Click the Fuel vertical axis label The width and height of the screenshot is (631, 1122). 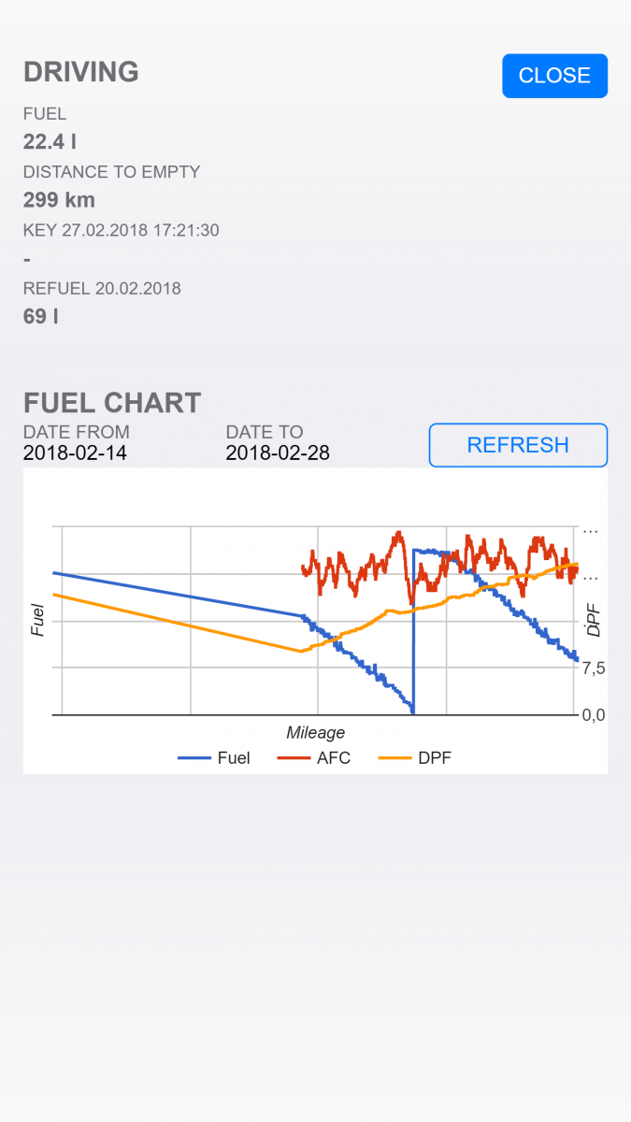click(37, 620)
